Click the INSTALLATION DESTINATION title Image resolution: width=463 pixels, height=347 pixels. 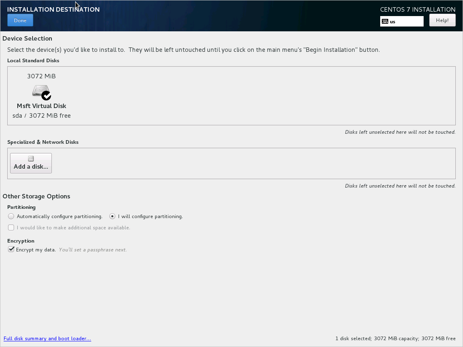[x=53, y=9]
